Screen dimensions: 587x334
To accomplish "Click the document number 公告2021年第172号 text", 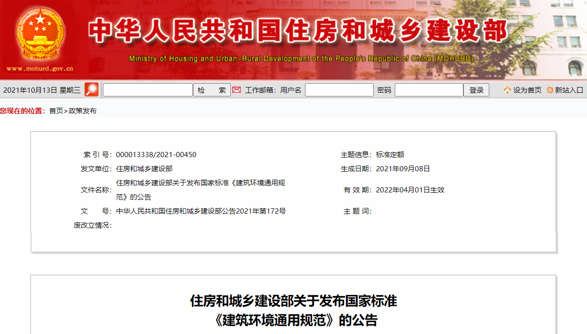I will tap(201, 211).
